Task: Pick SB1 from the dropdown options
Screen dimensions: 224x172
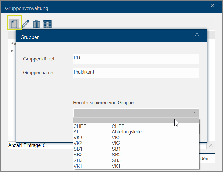Action: coord(136,149)
